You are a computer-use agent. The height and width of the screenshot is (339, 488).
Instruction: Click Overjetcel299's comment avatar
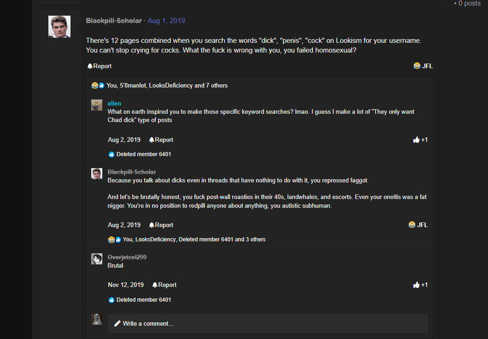96,259
